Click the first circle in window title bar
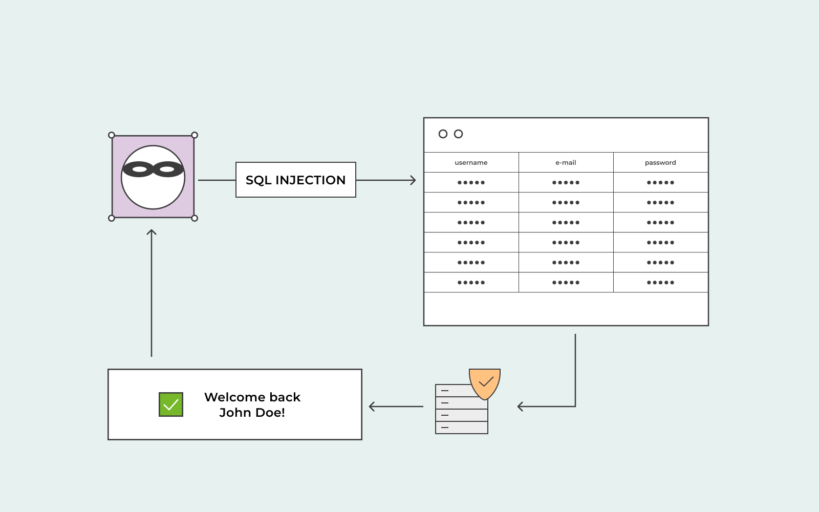The height and width of the screenshot is (512, 819). [x=443, y=134]
